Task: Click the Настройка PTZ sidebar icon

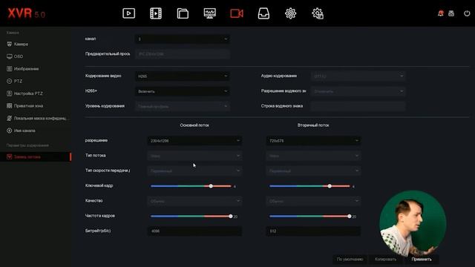Action: click(10, 93)
